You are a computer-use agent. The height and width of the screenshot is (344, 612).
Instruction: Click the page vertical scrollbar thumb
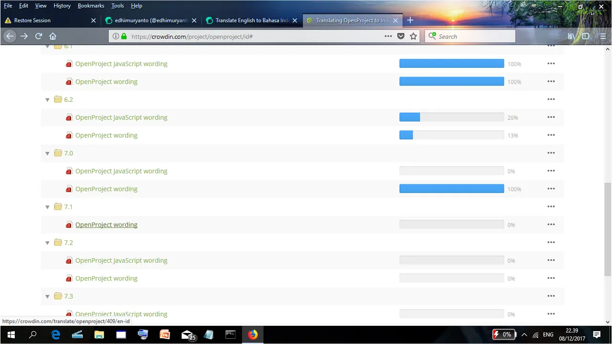pos(608,229)
